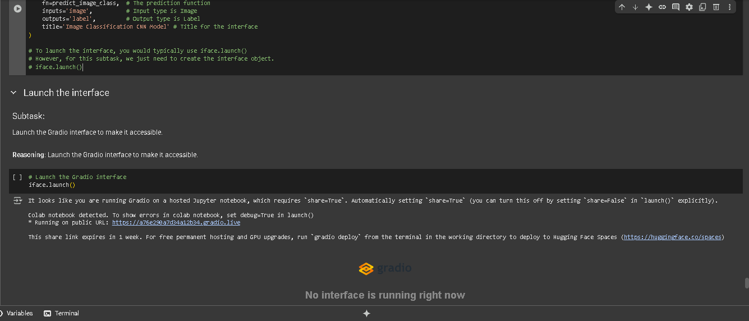Open the huggingface.co/spaces link
The image size is (749, 321).
pos(672,237)
